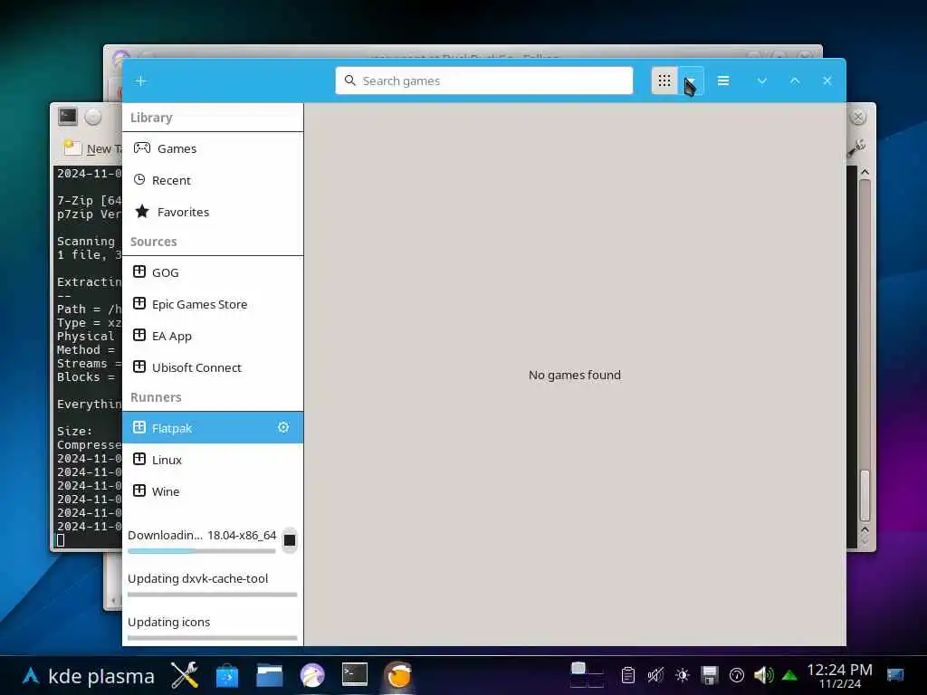Select the Linux runner

click(x=213, y=460)
